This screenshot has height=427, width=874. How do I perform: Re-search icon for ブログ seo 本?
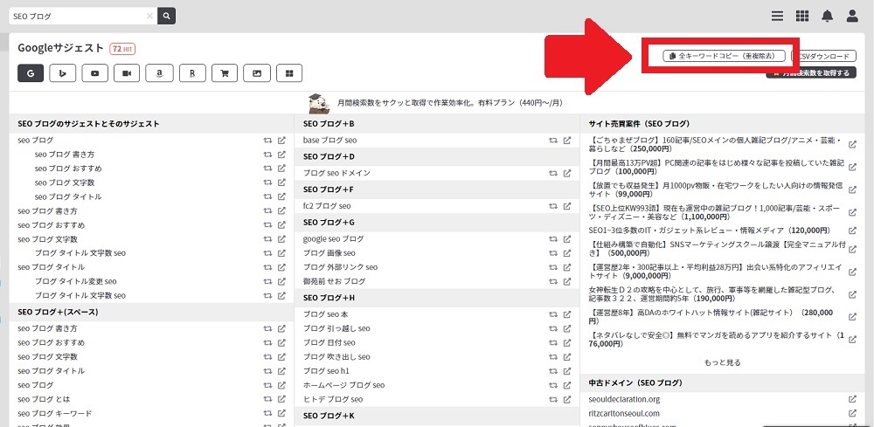553,314
